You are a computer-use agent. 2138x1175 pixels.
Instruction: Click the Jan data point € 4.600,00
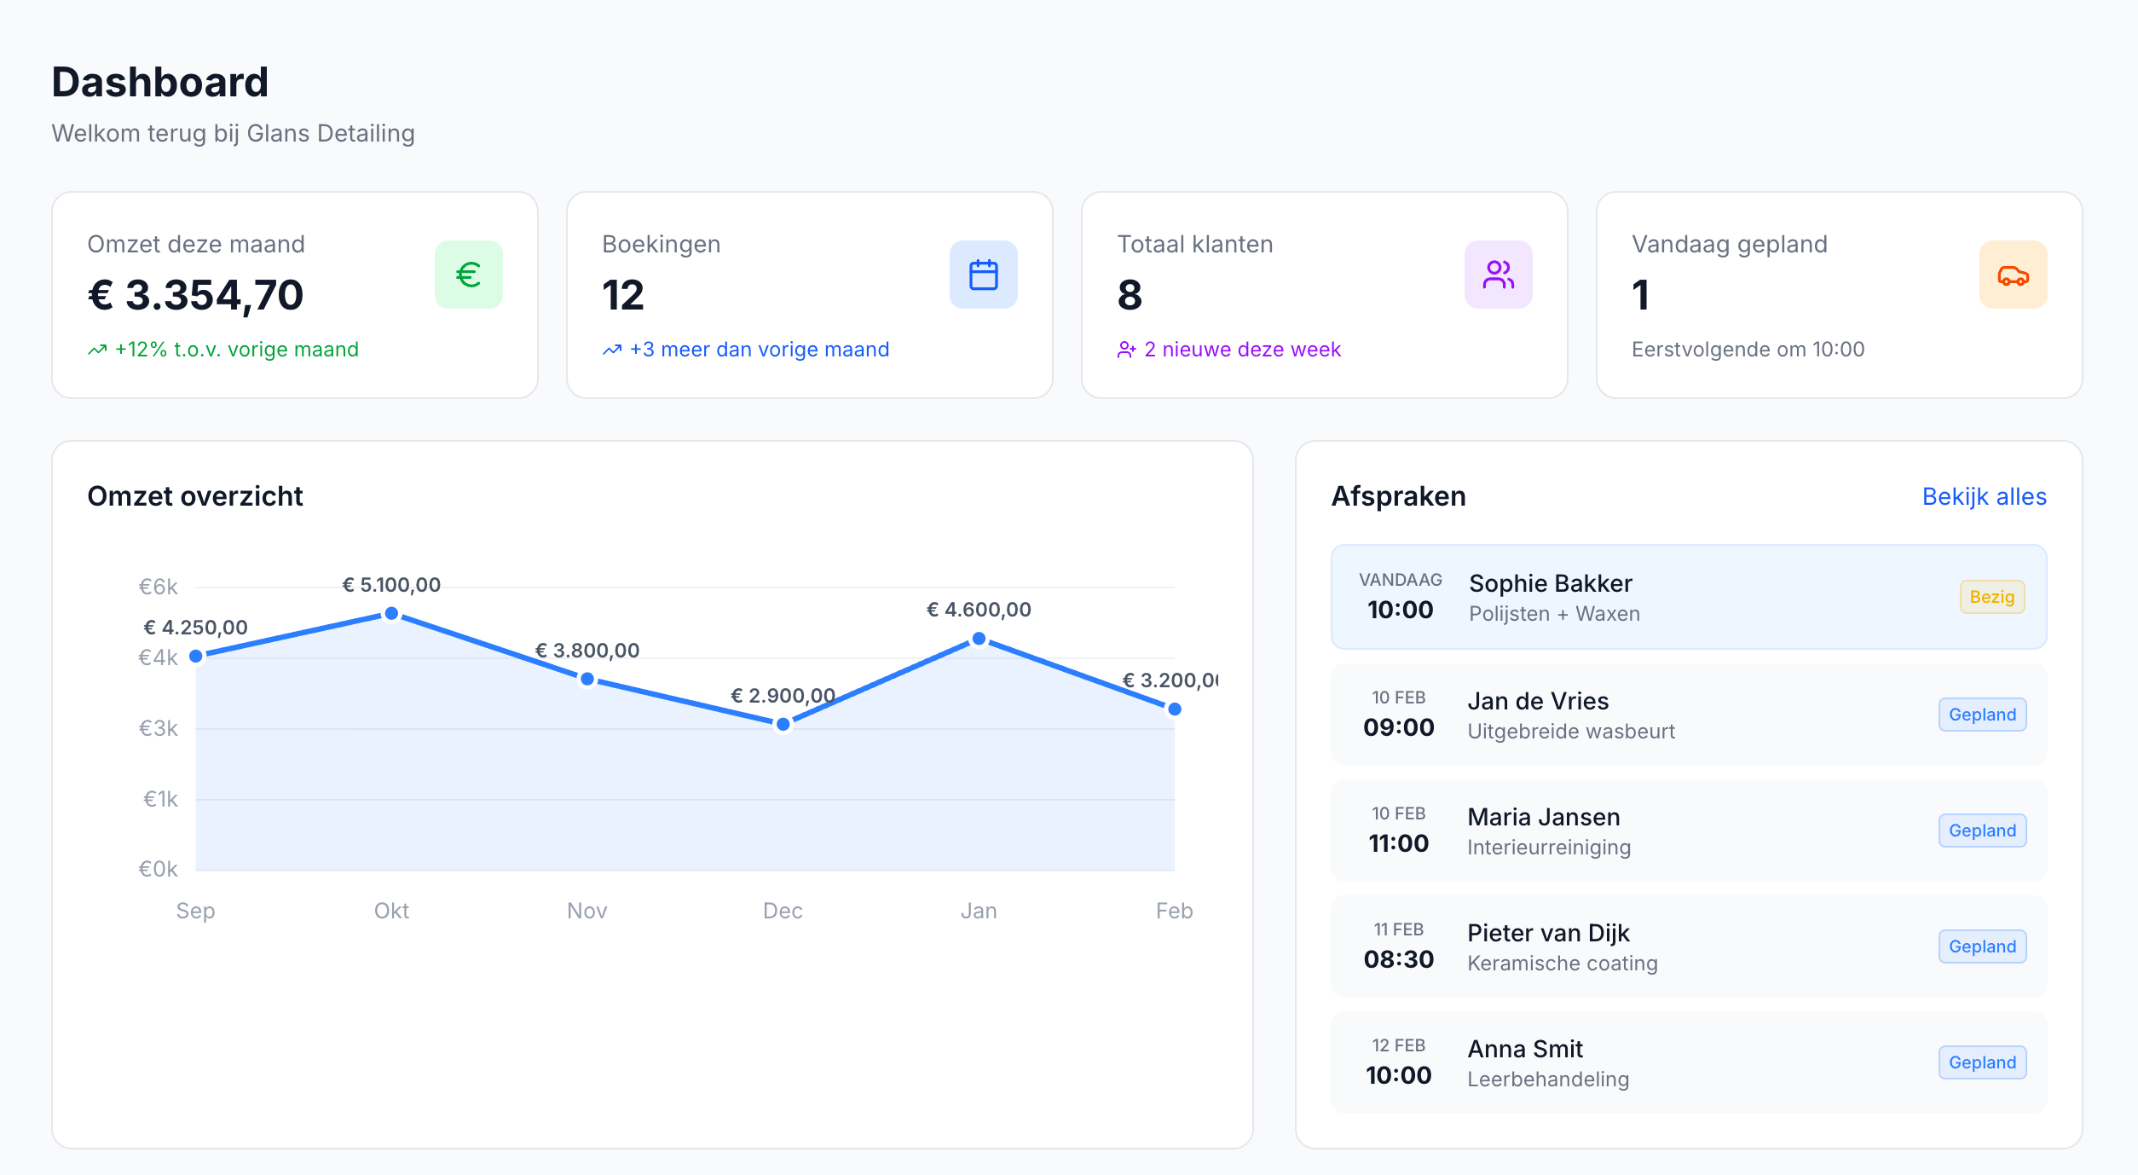(979, 639)
